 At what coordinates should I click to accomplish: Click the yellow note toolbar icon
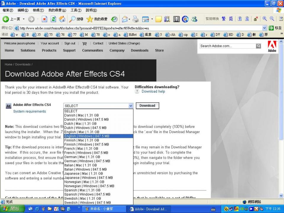click(159, 19)
